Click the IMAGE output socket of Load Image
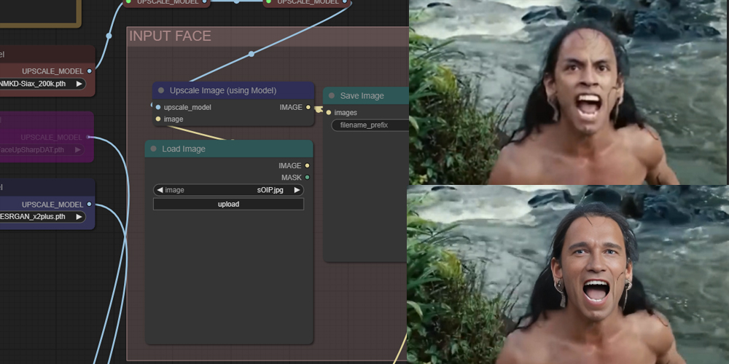The image size is (729, 364). pos(307,166)
